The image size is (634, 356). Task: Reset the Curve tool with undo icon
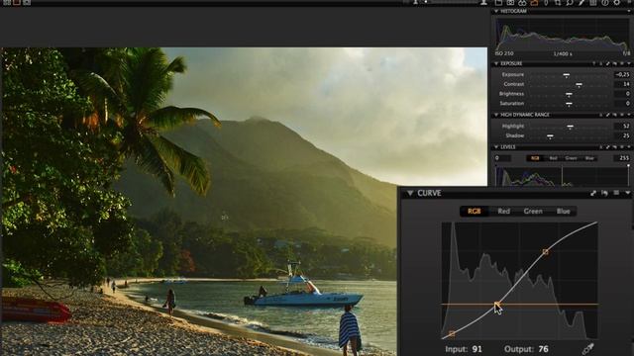pos(604,193)
